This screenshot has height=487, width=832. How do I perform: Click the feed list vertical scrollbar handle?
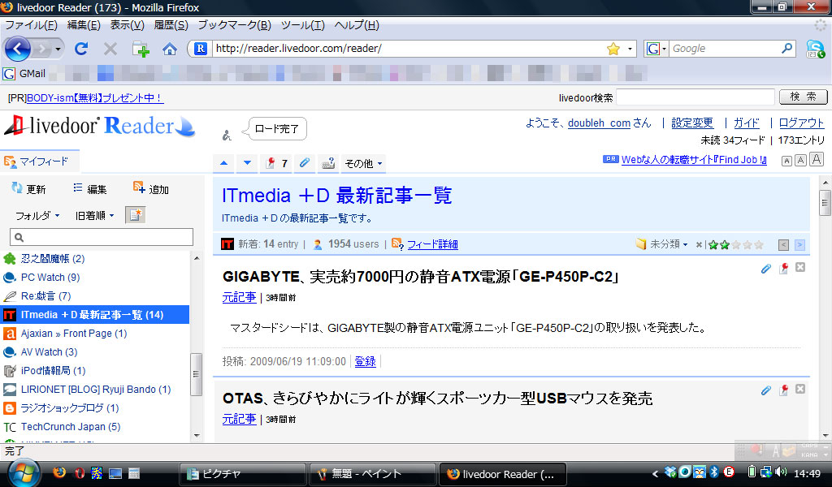196,374
